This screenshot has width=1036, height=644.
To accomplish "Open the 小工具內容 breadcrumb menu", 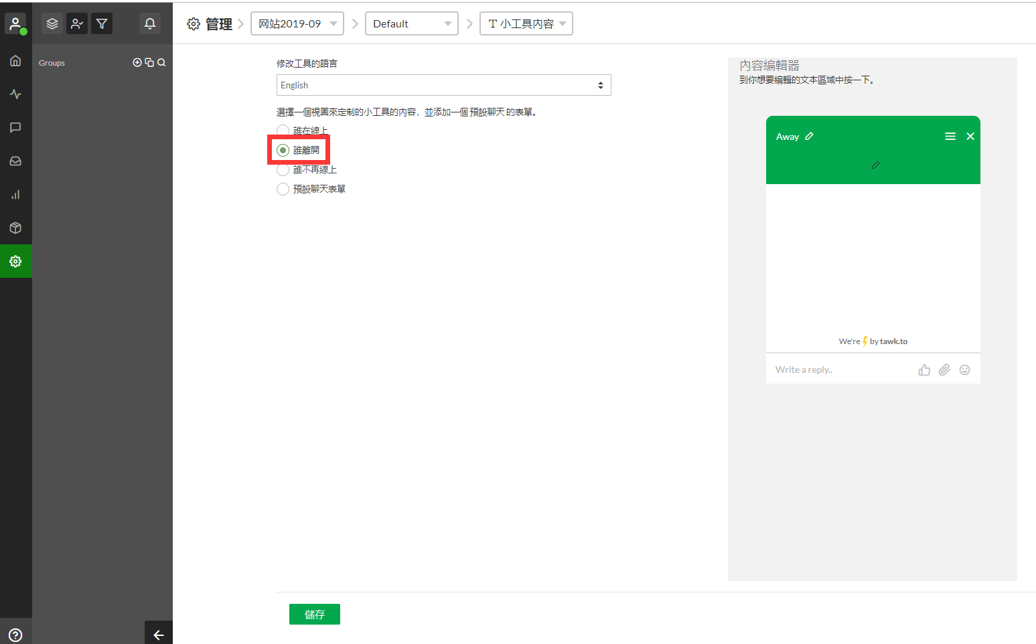I will click(x=526, y=24).
